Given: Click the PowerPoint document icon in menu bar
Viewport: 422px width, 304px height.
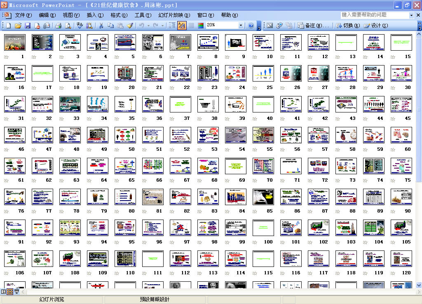Looking at the screenshot, I should coord(8,15).
